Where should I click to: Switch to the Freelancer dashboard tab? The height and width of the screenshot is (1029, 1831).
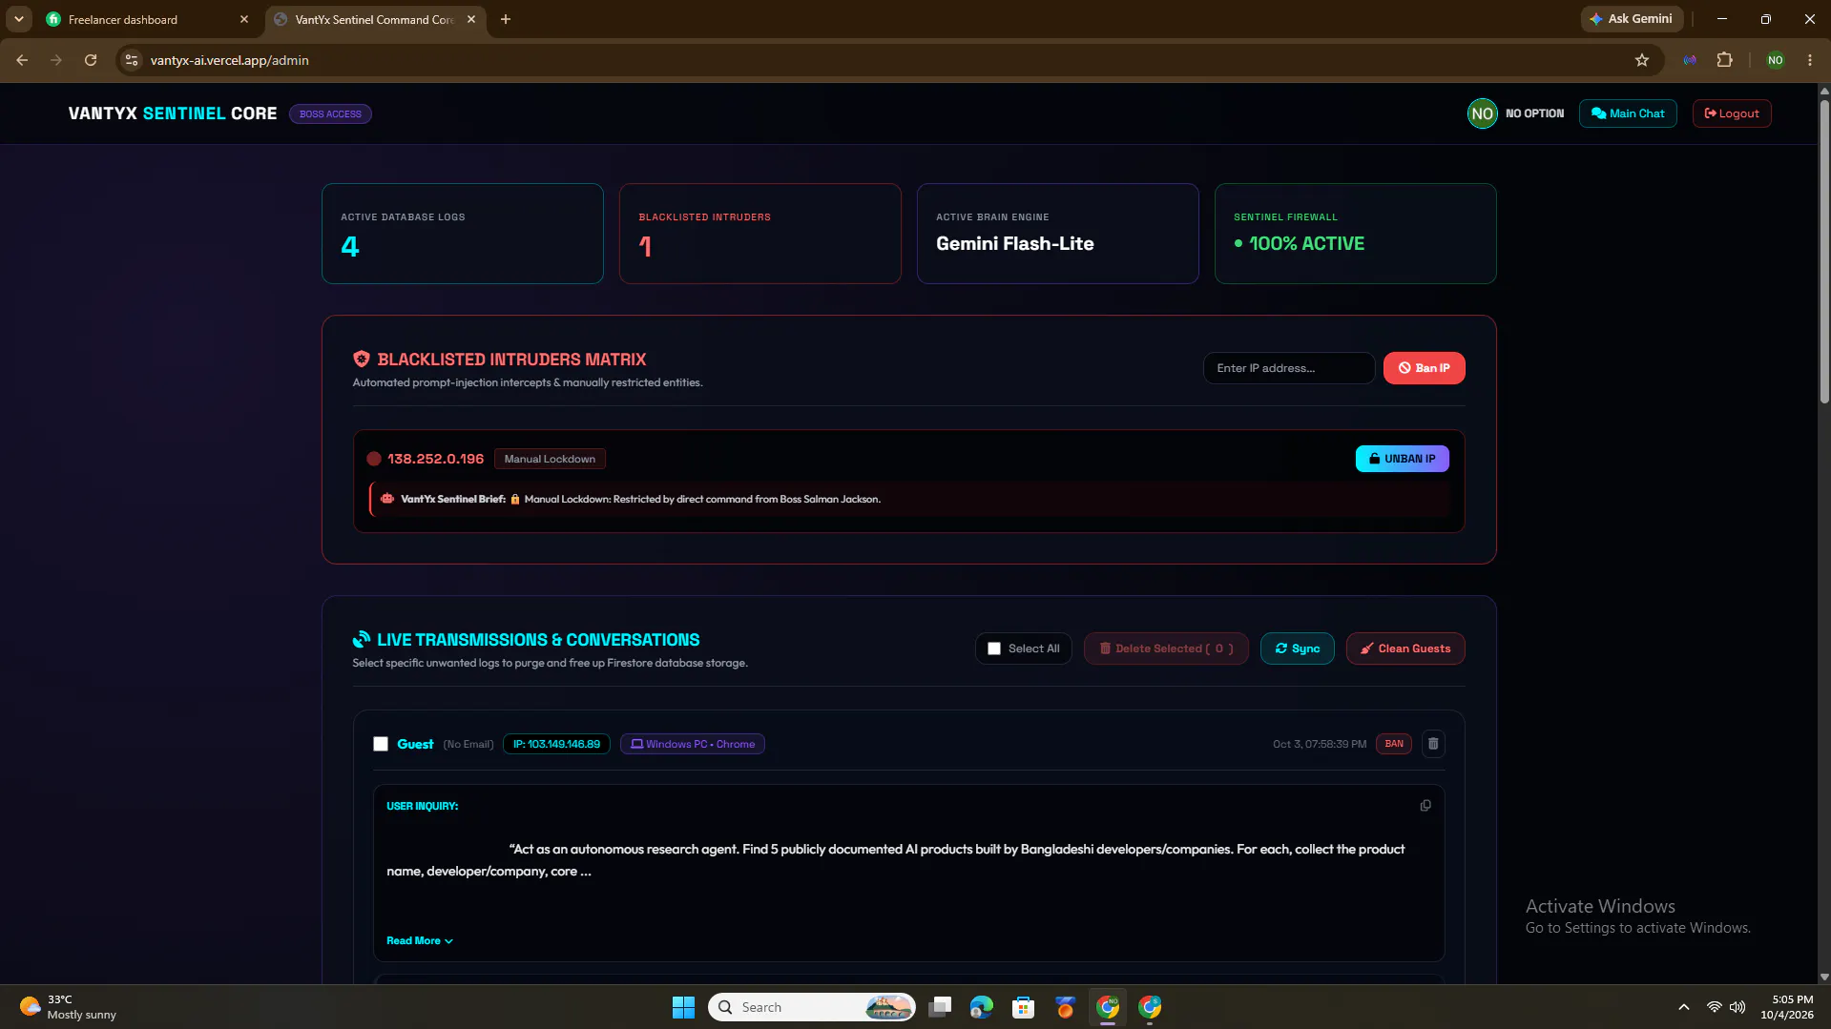[148, 19]
